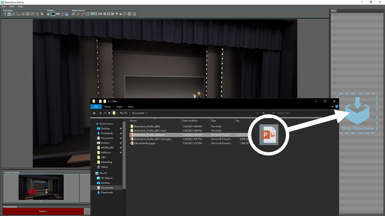This screenshot has height=216, width=385.
Task: Click the Scene 1 presentation button
Action: (43, 211)
